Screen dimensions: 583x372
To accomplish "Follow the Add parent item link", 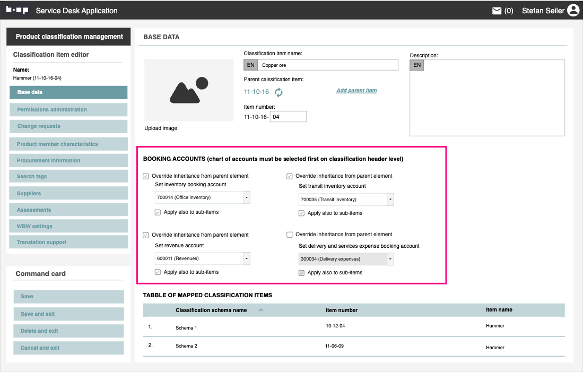I will 356,91.
